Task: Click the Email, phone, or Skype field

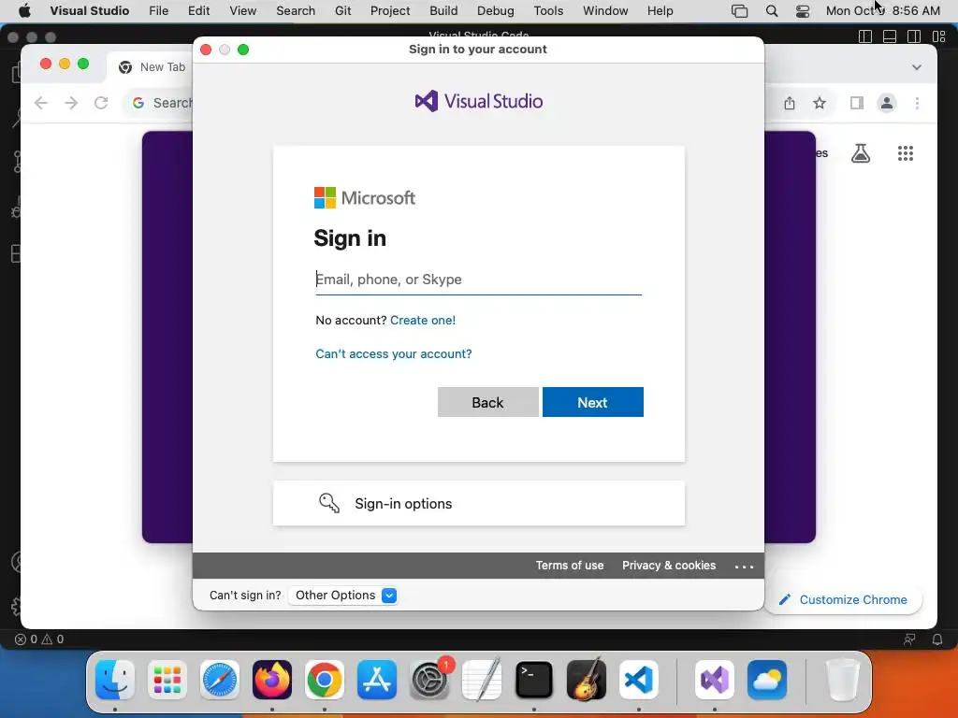Action: point(478,280)
